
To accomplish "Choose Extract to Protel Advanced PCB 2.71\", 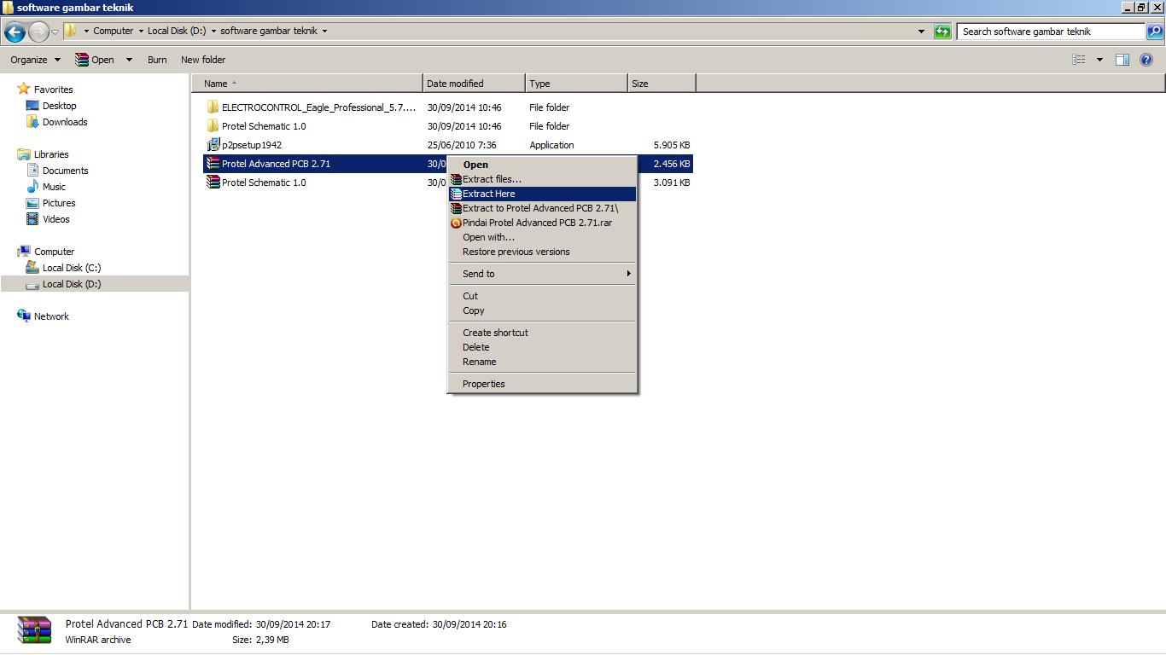I will click(543, 208).
